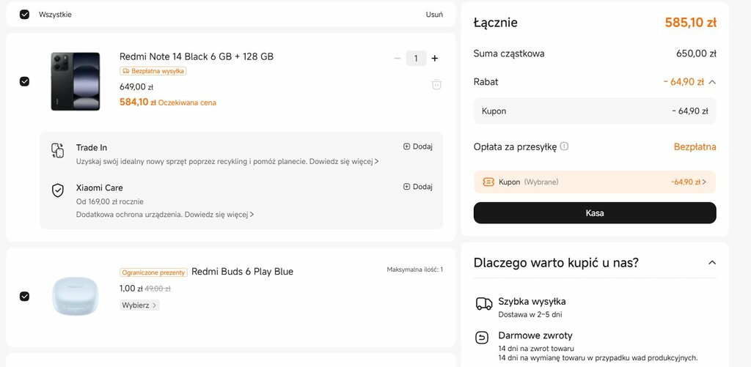Click the Ograniczone prezenty badge
Viewport: 751px width, 367px height.
point(153,273)
